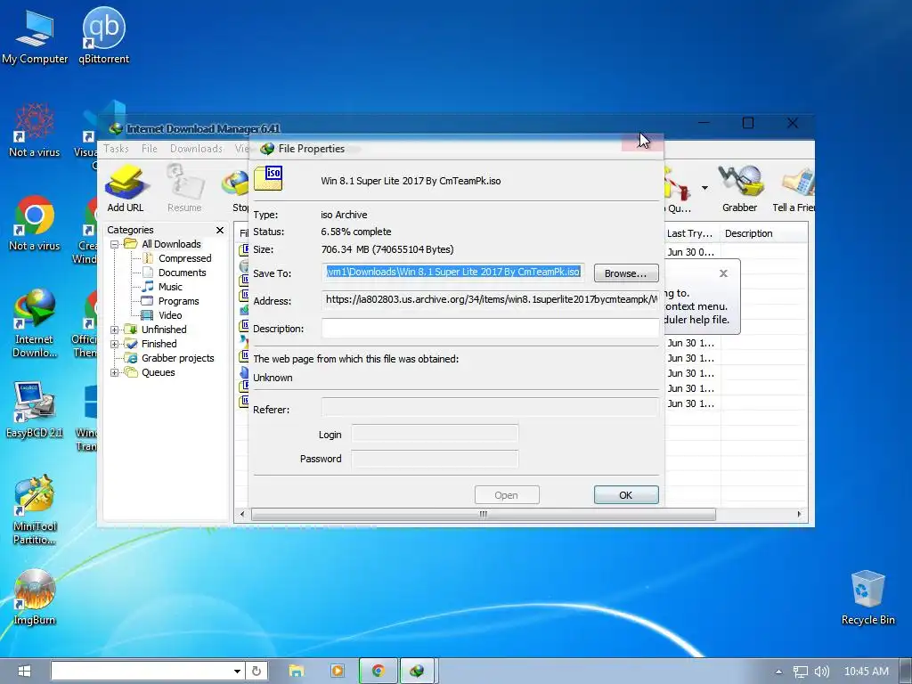Click the taskbar refresh button

pos(256,672)
